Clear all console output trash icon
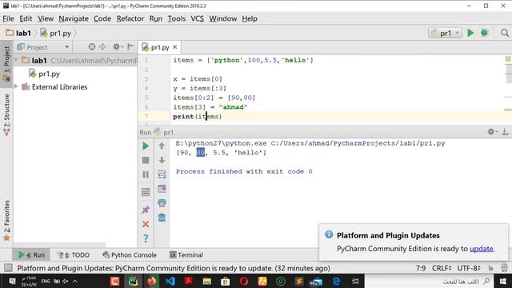Image resolution: width=512 pixels, height=288 pixels. coord(162,218)
